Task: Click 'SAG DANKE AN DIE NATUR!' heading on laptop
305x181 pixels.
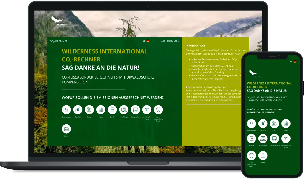Action: pos(100,68)
